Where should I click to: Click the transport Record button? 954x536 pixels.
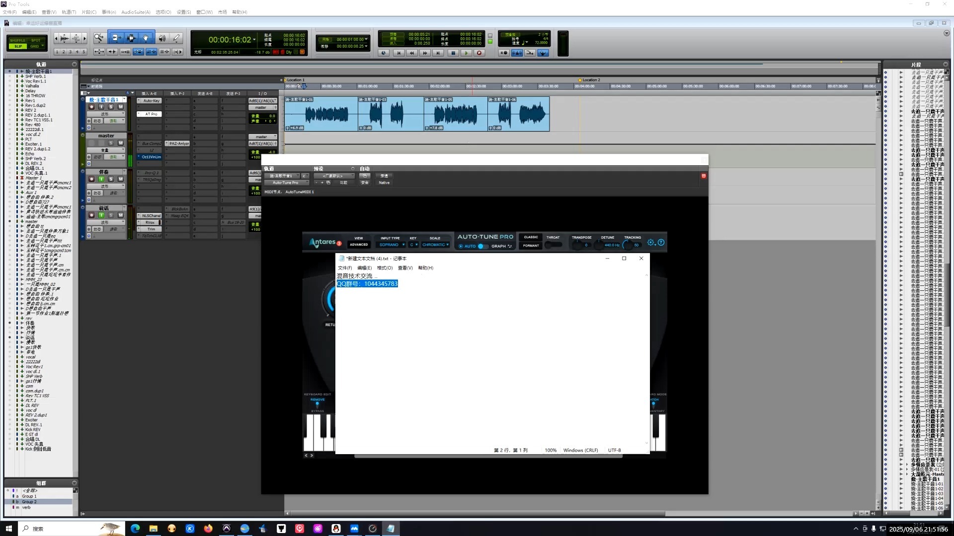click(479, 53)
